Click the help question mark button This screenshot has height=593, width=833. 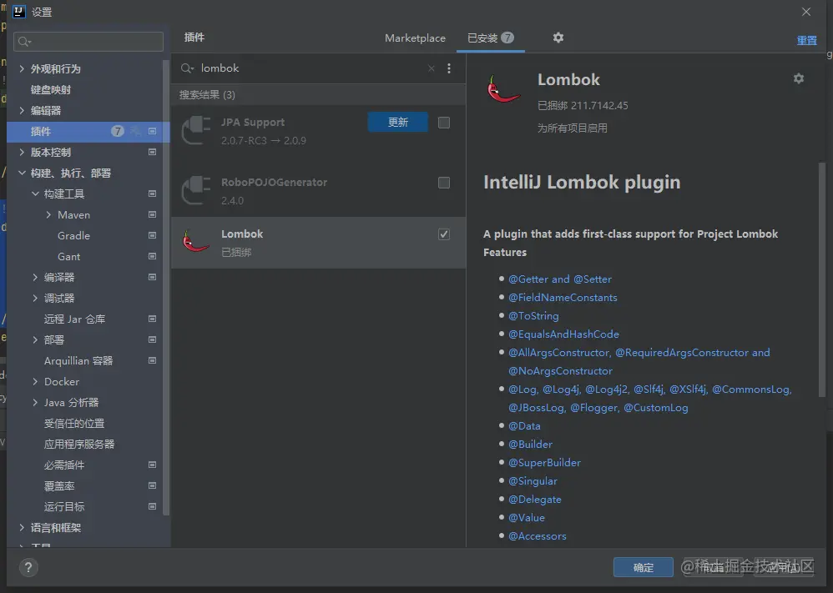click(28, 567)
